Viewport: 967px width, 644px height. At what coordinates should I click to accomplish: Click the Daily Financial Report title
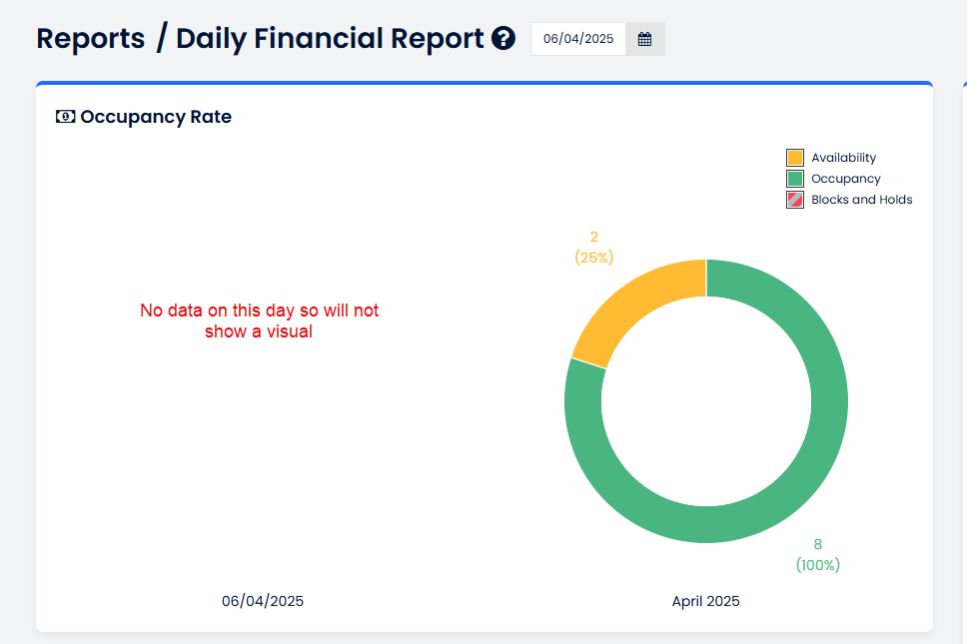[x=330, y=39]
